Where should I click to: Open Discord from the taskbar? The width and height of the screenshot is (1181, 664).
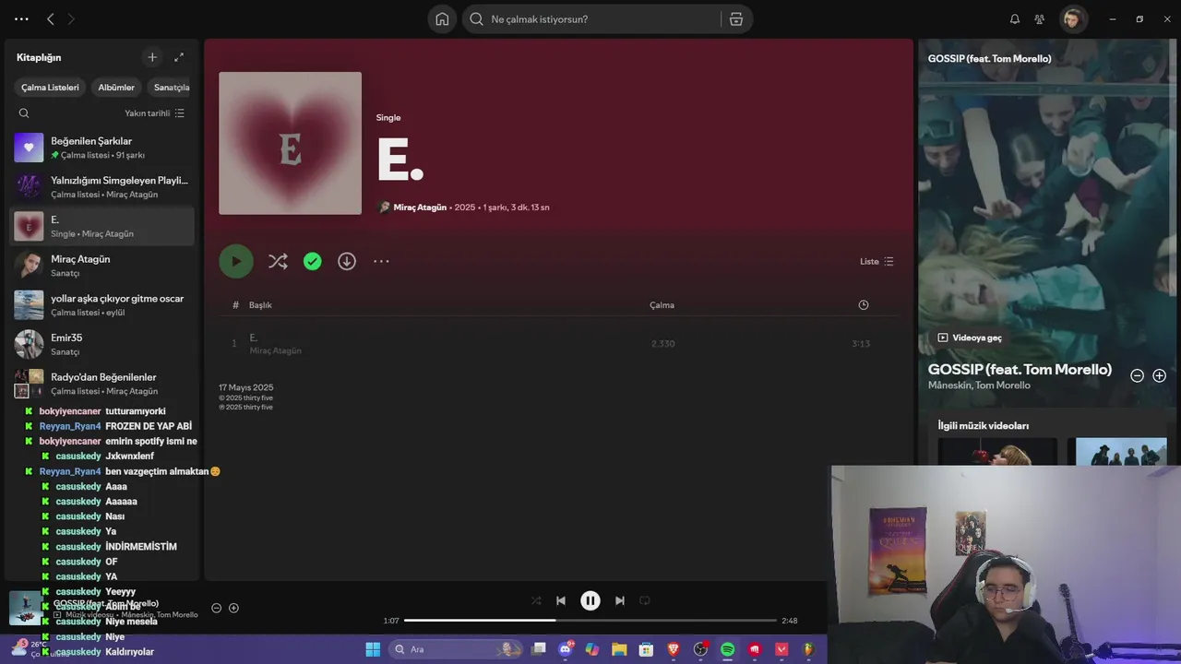[566, 649]
